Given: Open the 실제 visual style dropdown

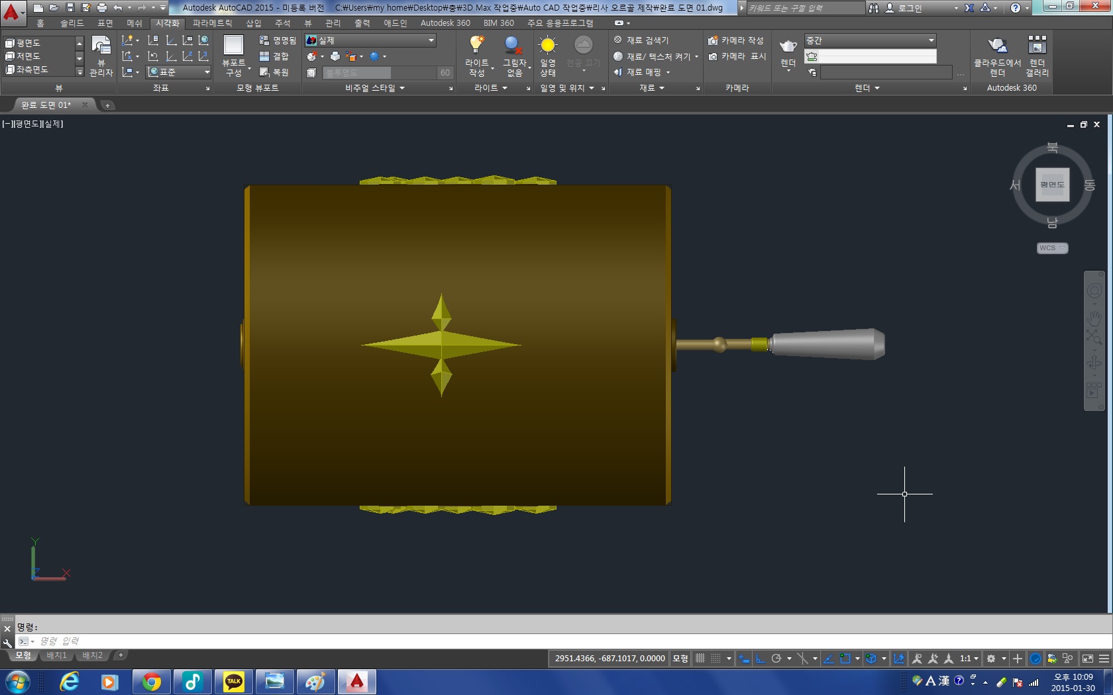Looking at the screenshot, I should (x=431, y=40).
